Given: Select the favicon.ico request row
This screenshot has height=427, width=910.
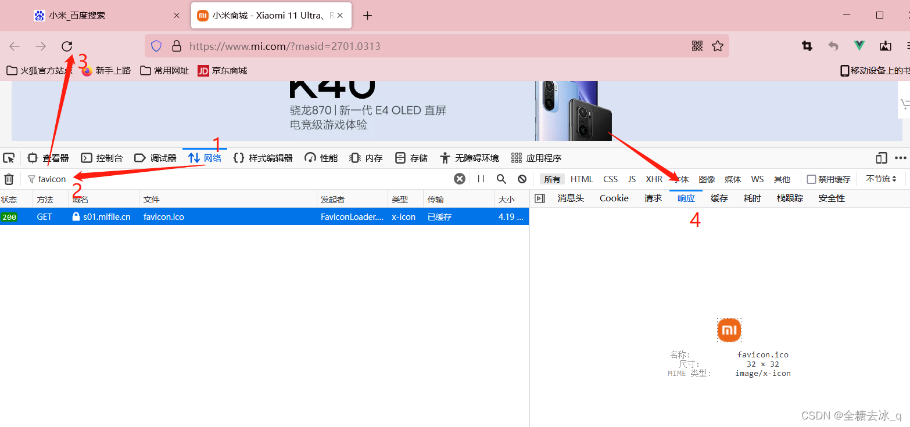Looking at the screenshot, I should pyautogui.click(x=264, y=217).
